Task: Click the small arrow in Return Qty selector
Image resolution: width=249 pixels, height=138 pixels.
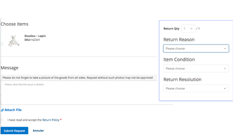Action: [x=191, y=29]
